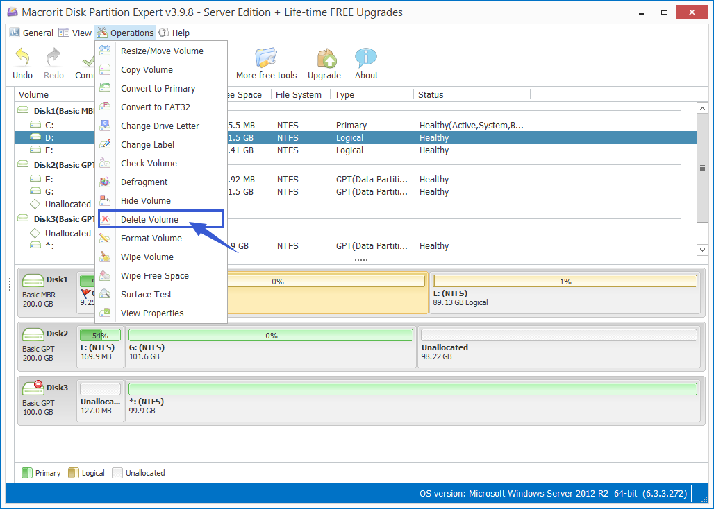Select Wipe Free Space menu entry
The height and width of the screenshot is (509, 714).
[160, 275]
